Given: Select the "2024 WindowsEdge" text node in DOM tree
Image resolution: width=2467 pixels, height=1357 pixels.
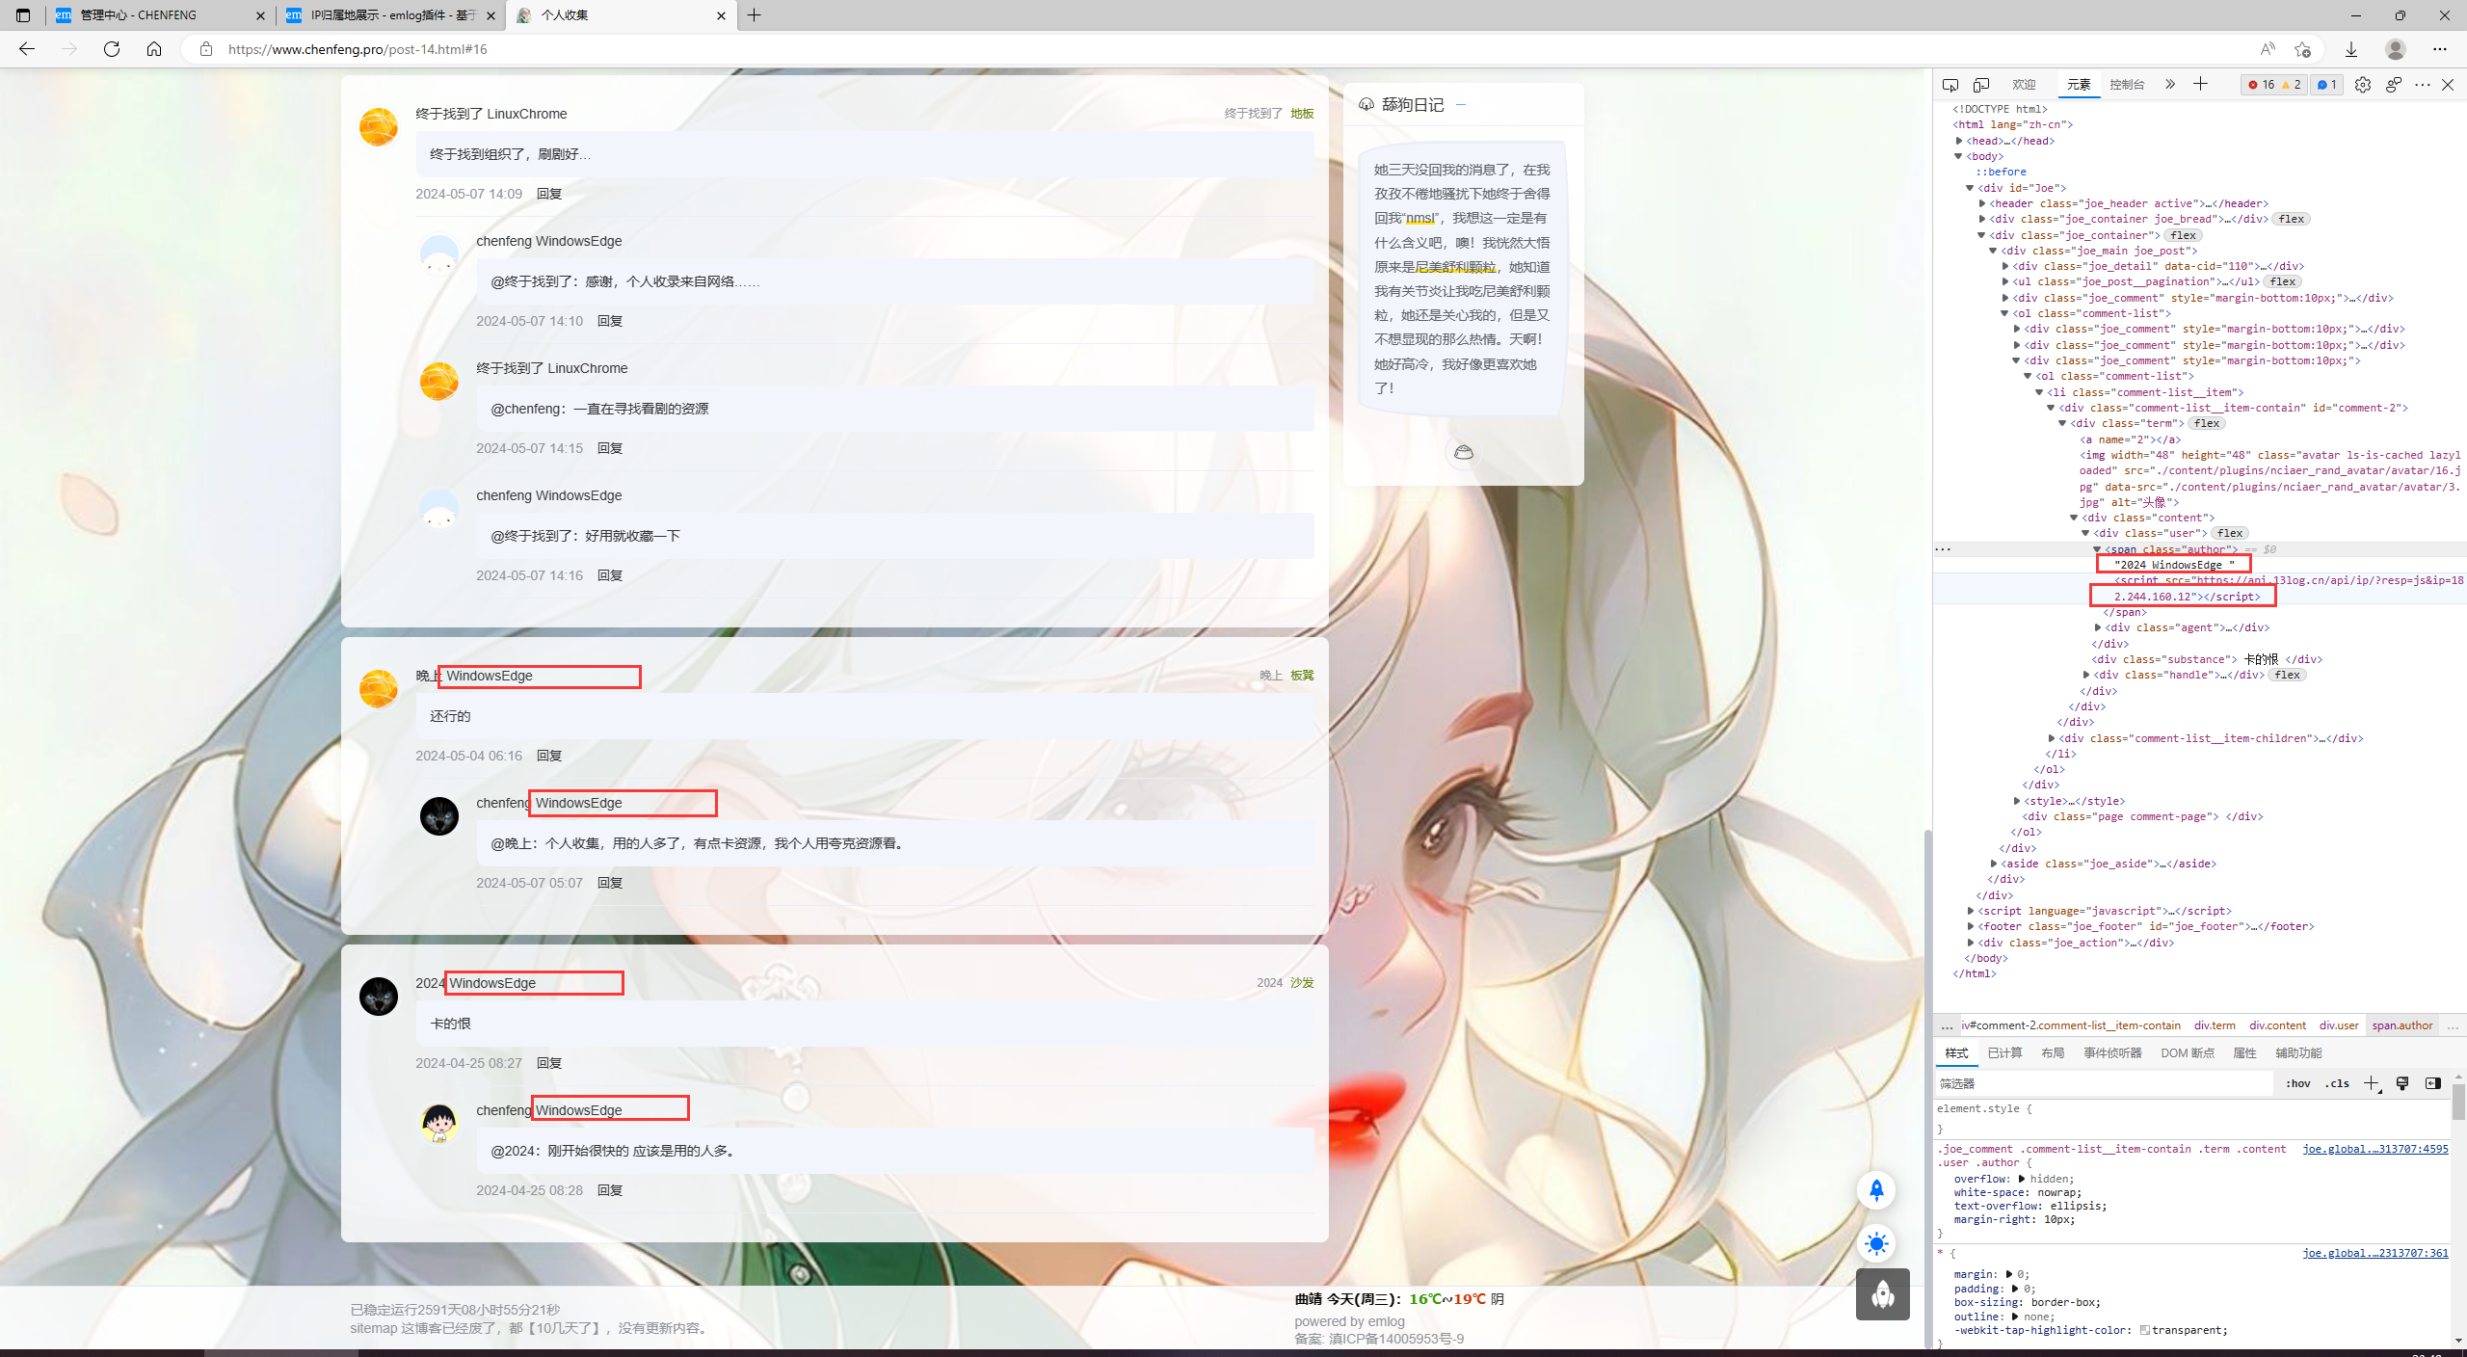Looking at the screenshot, I should pos(2173,565).
